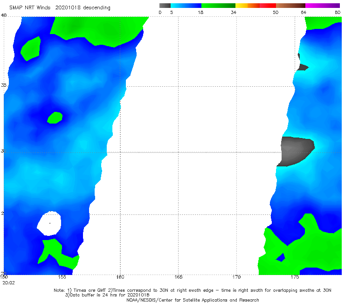The width and height of the screenshot is (345, 303).
Task: Click the NOAA/NESDIS credit line
Action: [x=193, y=300]
